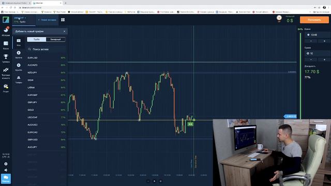331x186 pixels.
Task: Choose GBP/USD from asset list
Action: pyautogui.click(x=47, y=139)
